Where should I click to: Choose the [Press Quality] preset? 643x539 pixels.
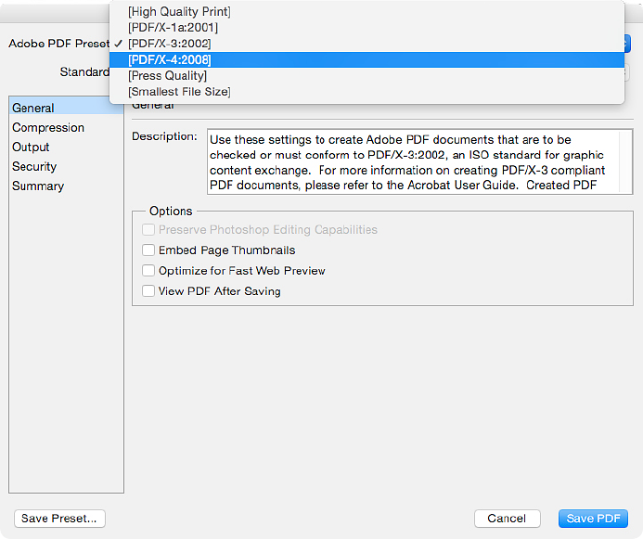coord(367,76)
